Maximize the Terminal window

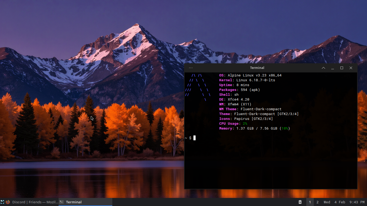[342, 68]
